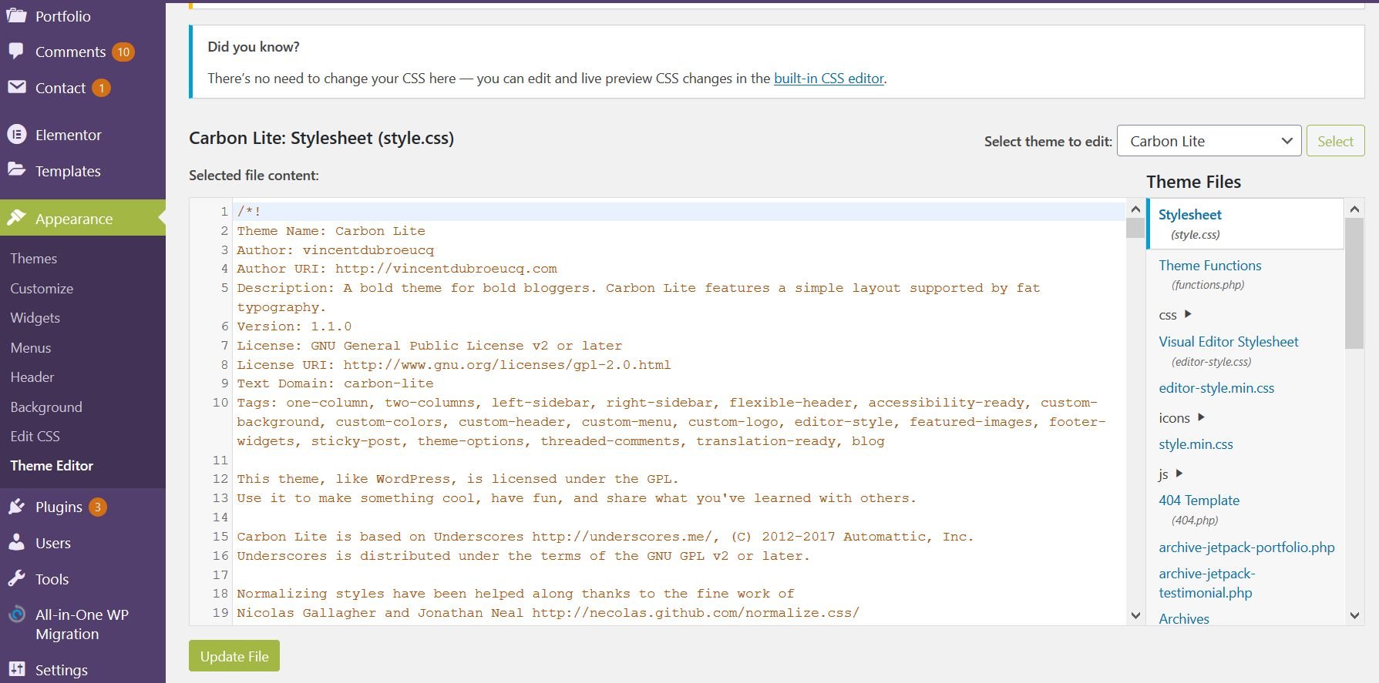Open editor-style.min.css file
The height and width of the screenshot is (683, 1379).
1216,388
